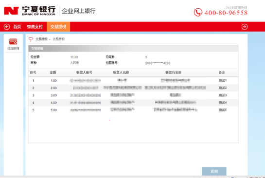Open the 缴费支付 menu item

point(35,27)
